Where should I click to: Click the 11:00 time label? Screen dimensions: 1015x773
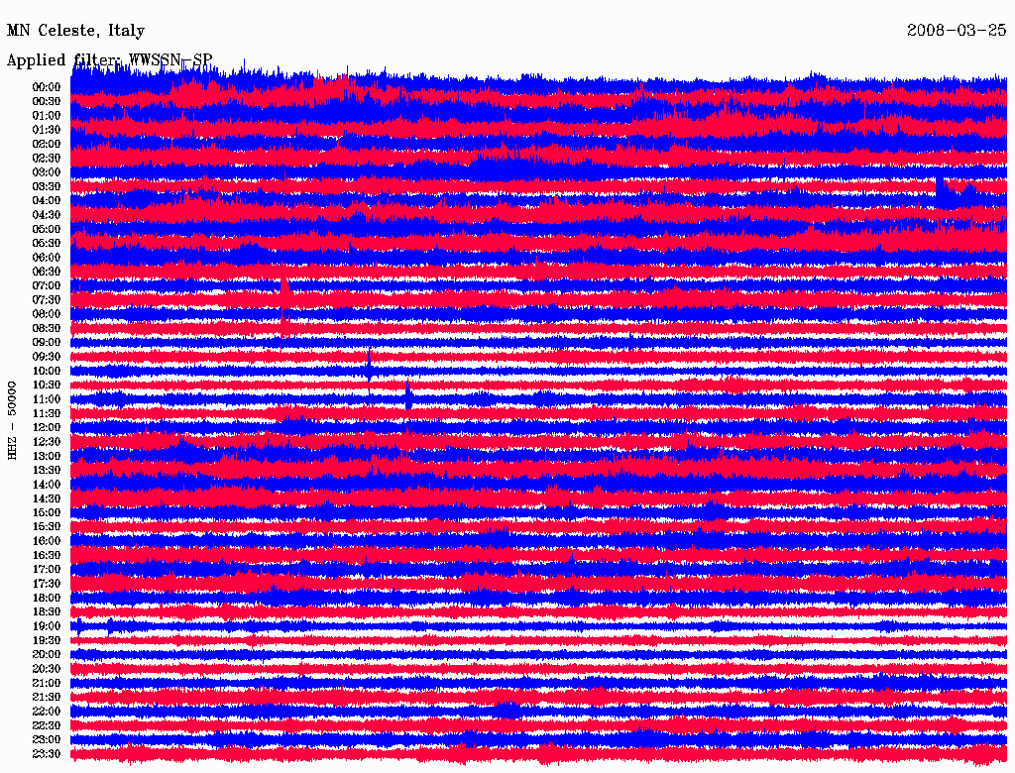pyautogui.click(x=47, y=399)
